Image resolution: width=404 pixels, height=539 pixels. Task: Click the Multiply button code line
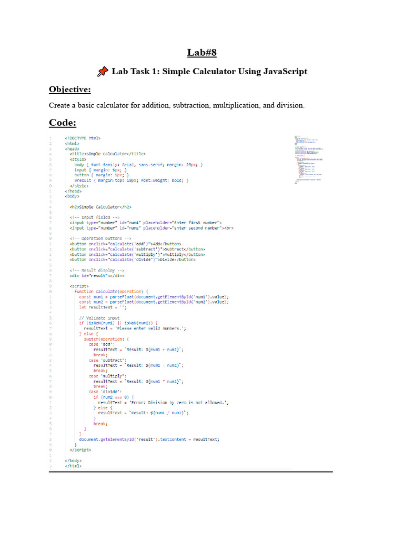tap(137, 254)
